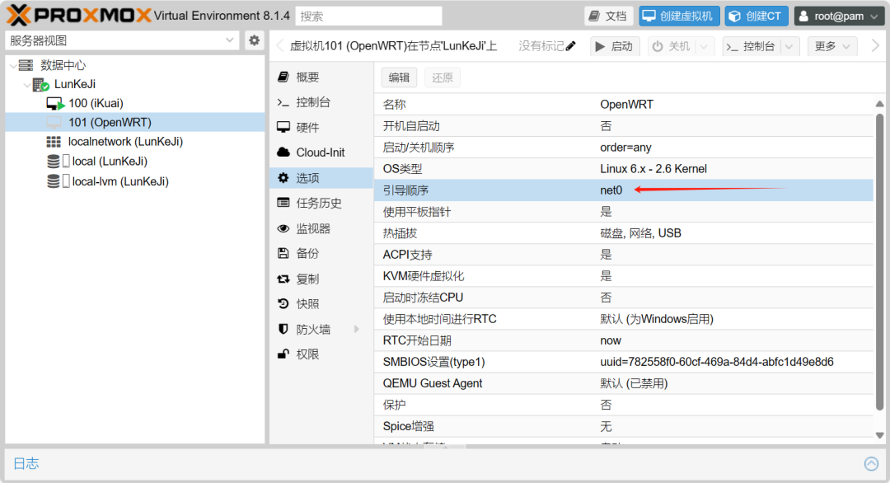Collapse the 数据中心 tree node
The width and height of the screenshot is (890, 483).
click(x=13, y=66)
